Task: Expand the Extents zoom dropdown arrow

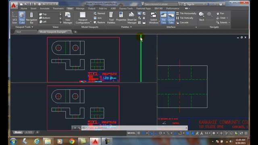Action: [x=229, y=23]
